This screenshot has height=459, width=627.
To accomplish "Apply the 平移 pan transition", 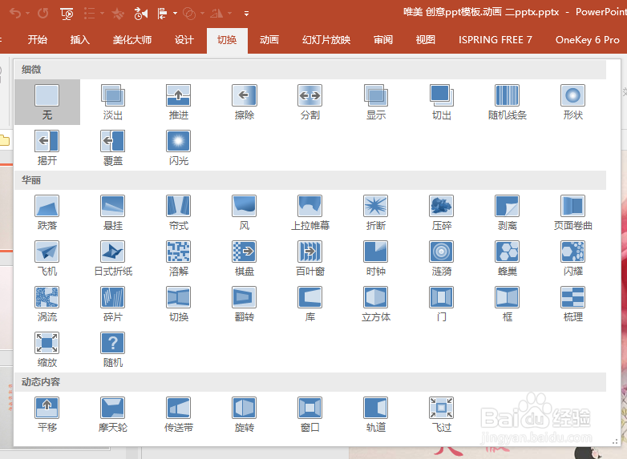I will point(47,415).
